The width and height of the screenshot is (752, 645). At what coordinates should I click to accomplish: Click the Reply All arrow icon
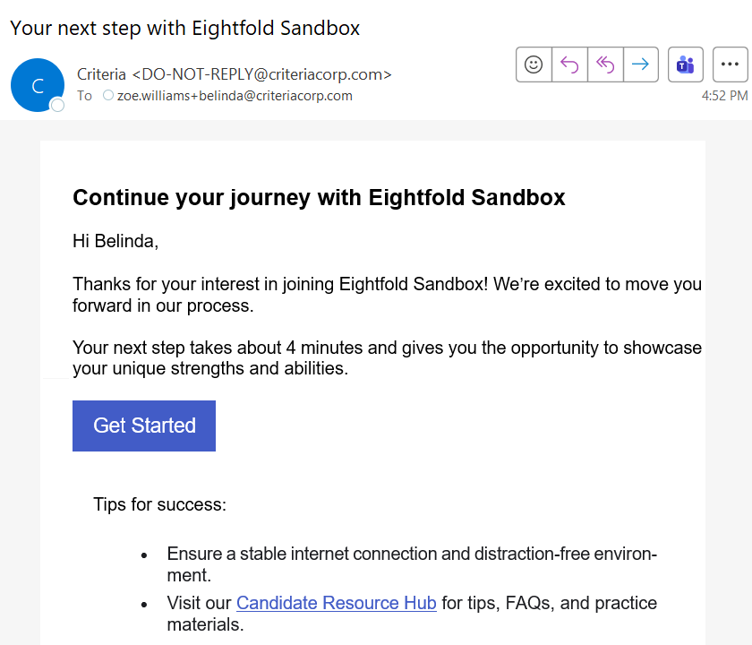click(x=605, y=64)
